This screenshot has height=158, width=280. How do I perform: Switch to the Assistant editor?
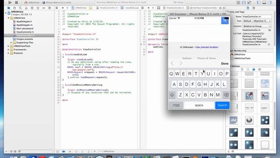244,3
